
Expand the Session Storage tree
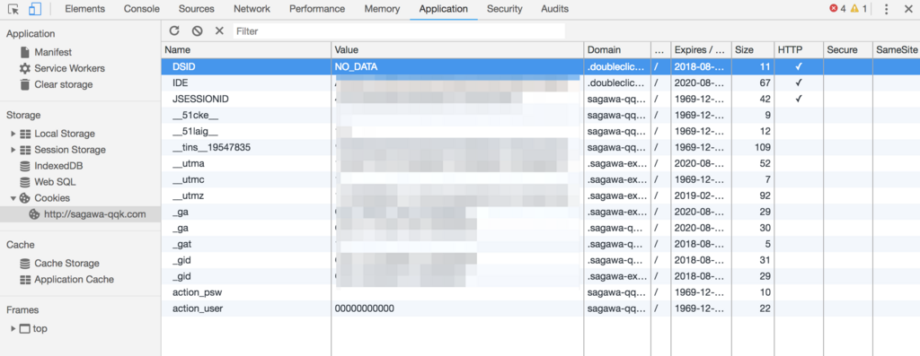(x=13, y=150)
